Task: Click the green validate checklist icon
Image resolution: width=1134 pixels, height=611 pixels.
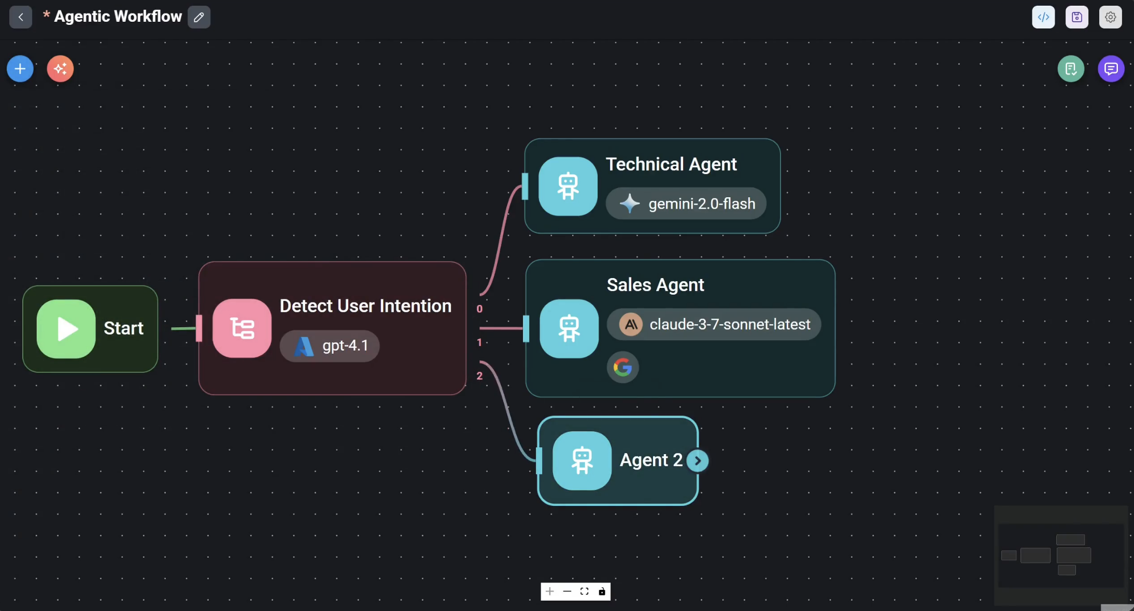Action: [x=1071, y=69]
